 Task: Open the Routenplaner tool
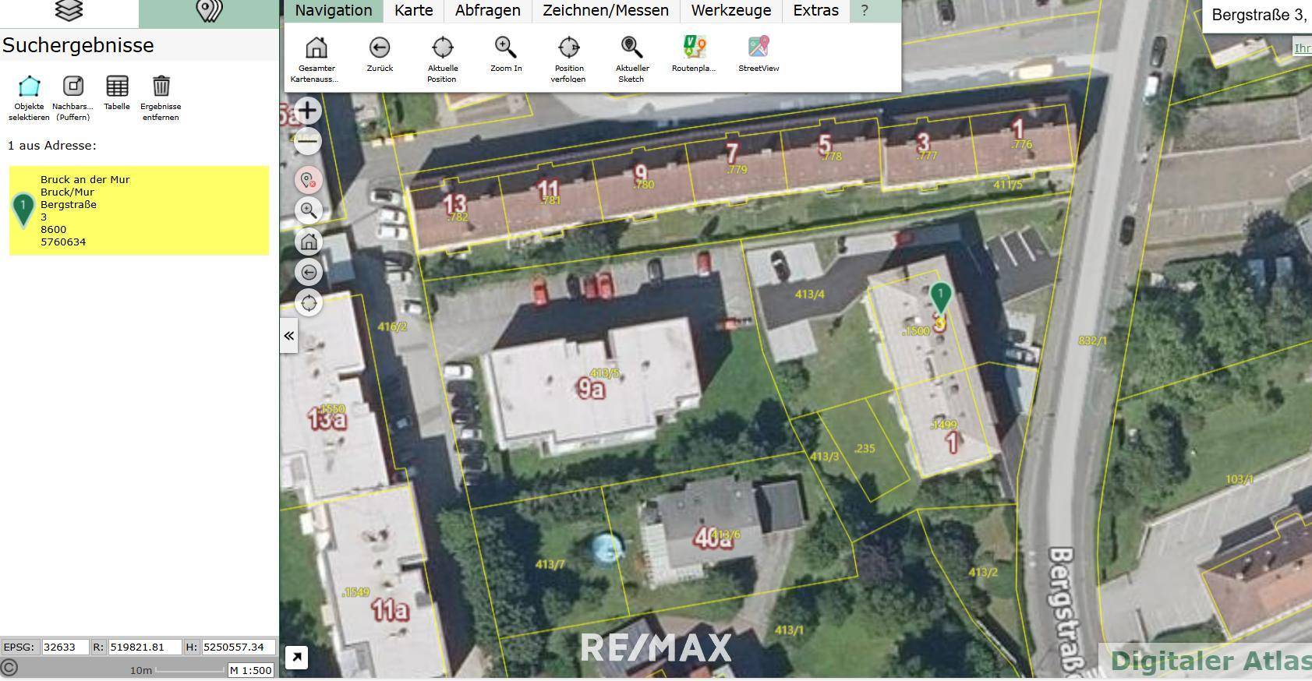694,54
